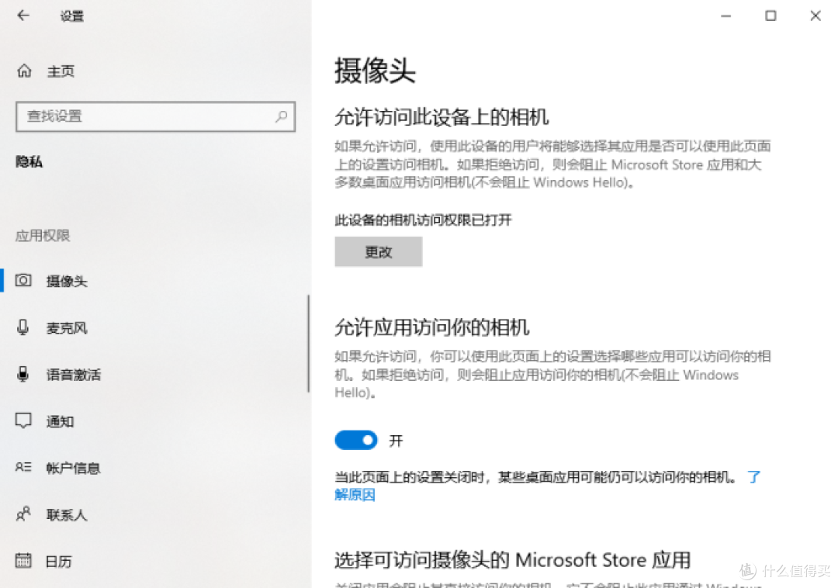Click the 隐私 section heading
The image size is (838, 588).
(x=29, y=161)
